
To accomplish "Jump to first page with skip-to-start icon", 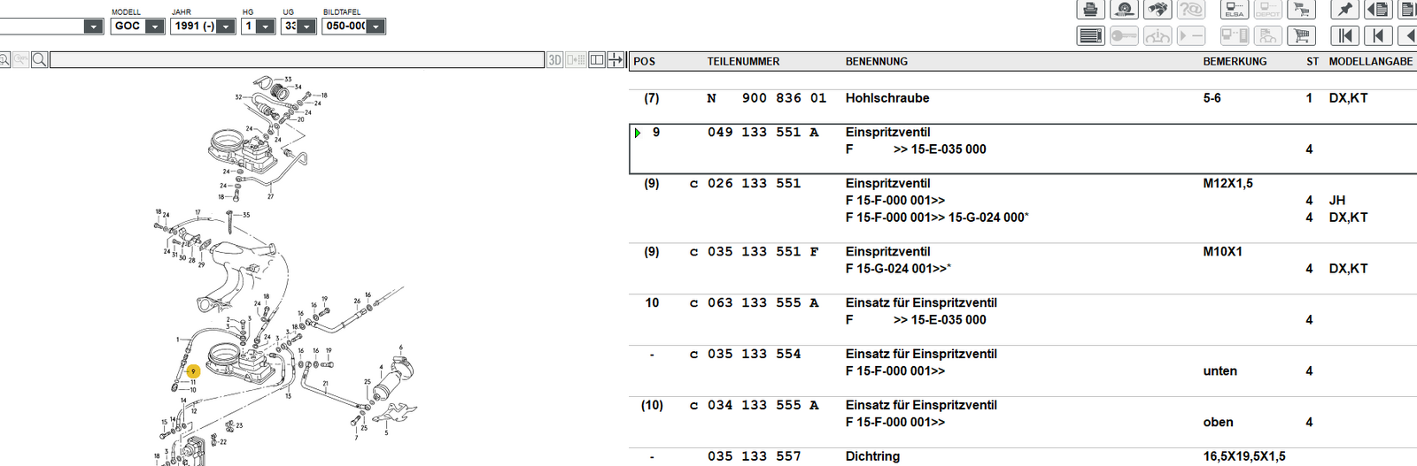I will click(x=1344, y=36).
